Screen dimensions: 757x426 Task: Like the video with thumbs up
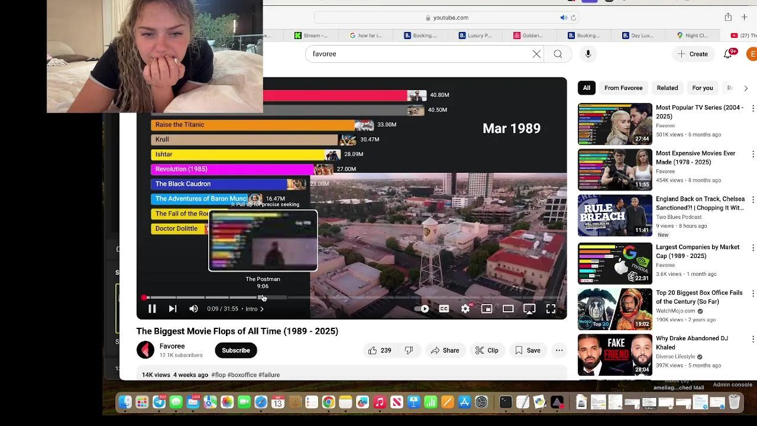(x=380, y=350)
